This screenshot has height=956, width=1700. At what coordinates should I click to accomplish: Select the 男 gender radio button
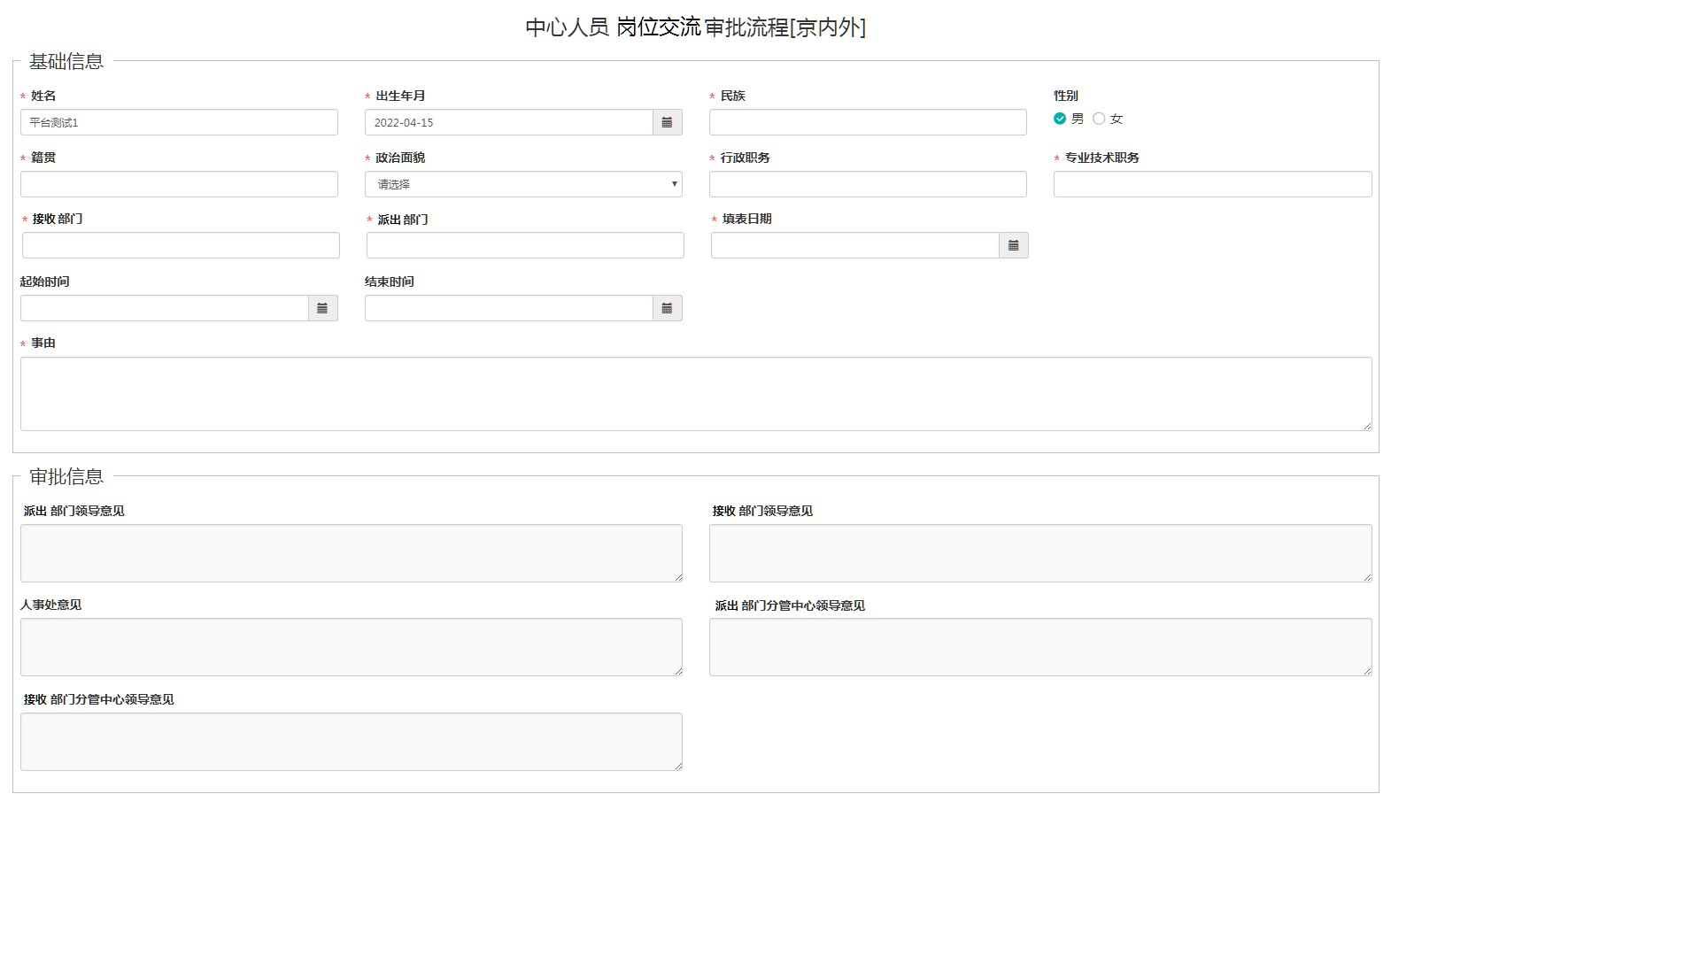click(x=1060, y=119)
